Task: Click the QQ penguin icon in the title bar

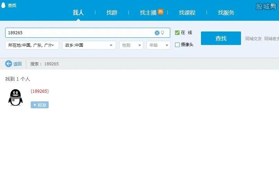Action: coord(3,5)
